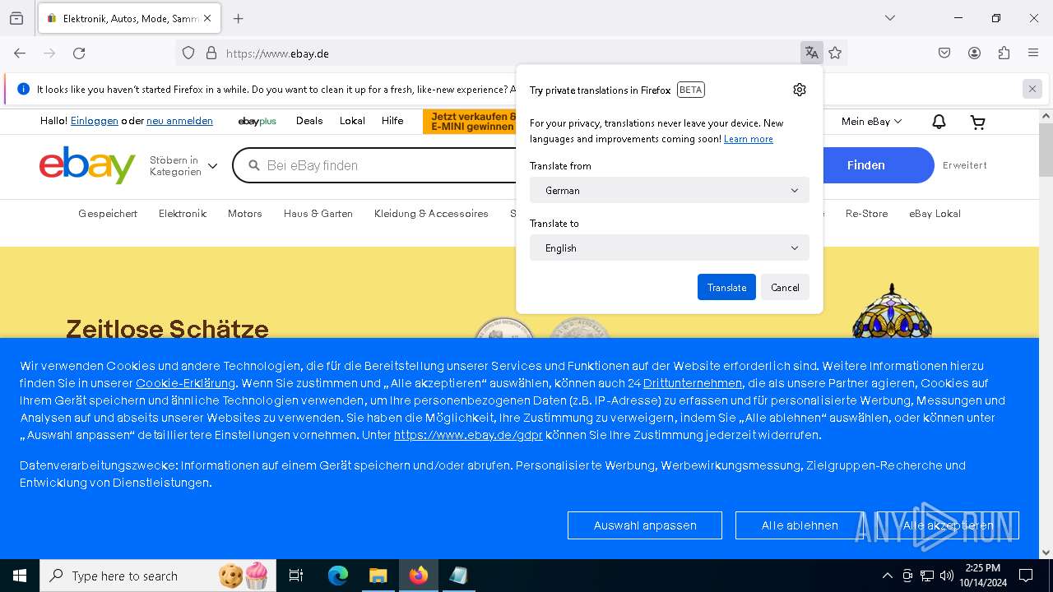Cancel the translation popup
The height and width of the screenshot is (592, 1053).
(x=785, y=287)
